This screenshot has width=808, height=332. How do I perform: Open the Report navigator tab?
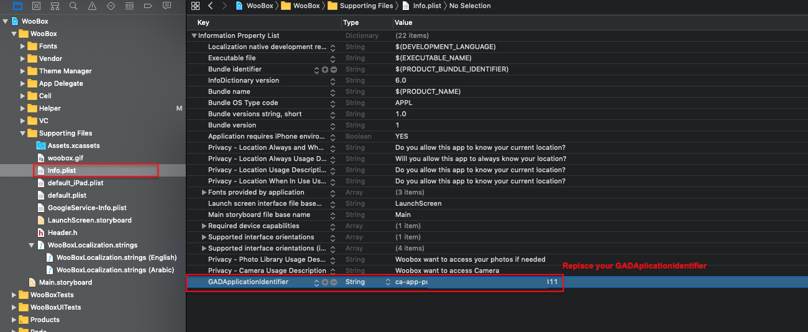(x=167, y=6)
